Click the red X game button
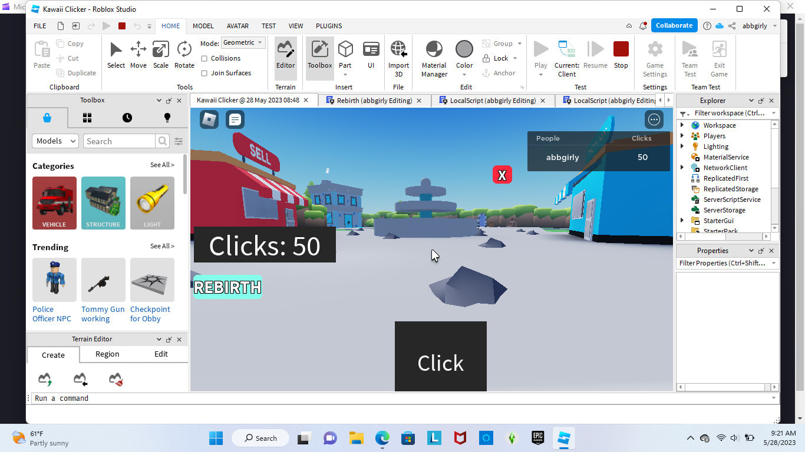Image resolution: width=805 pixels, height=452 pixels. 502,175
